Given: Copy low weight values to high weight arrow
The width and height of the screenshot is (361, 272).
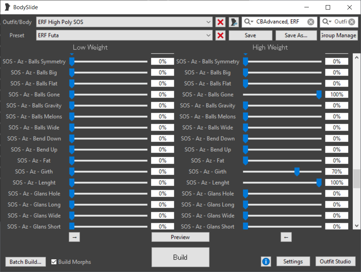Looking at the screenshot, I should coord(74,237).
